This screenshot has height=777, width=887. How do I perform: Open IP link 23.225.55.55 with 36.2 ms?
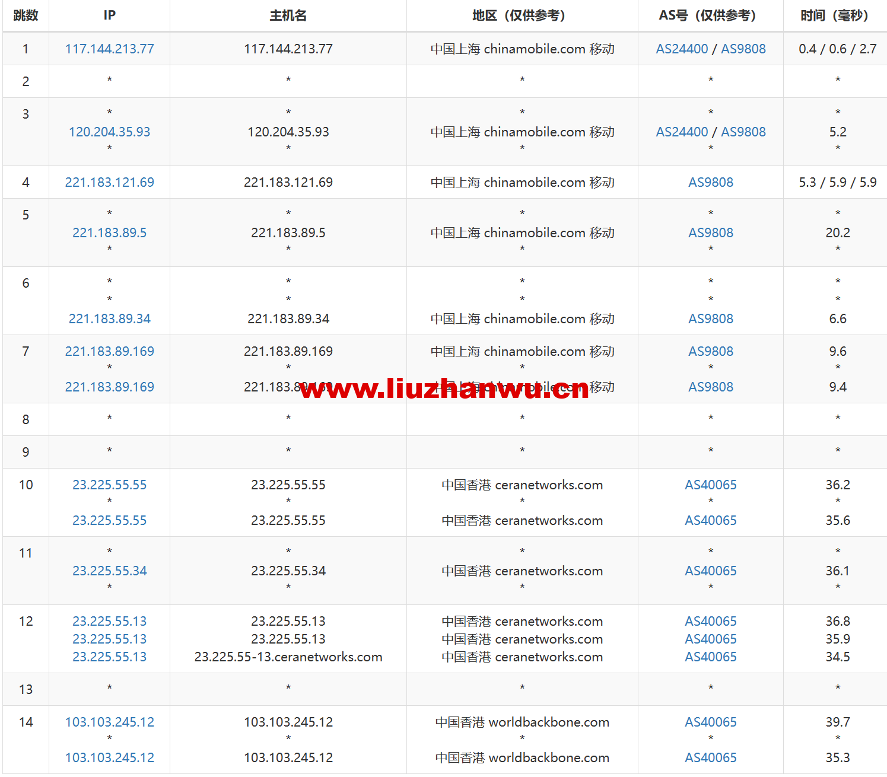[109, 485]
